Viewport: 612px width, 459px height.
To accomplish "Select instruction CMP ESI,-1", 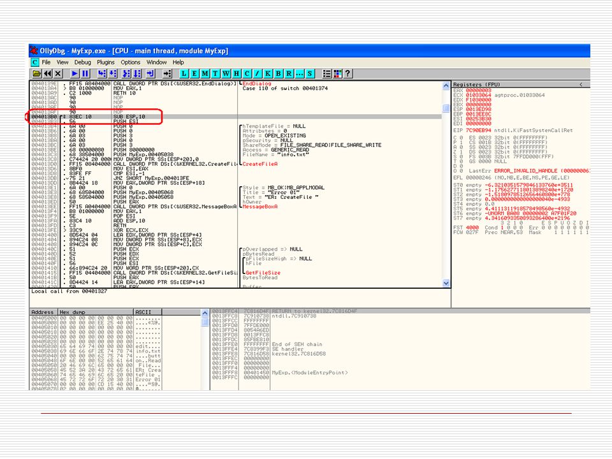I will pyautogui.click(x=131, y=173).
